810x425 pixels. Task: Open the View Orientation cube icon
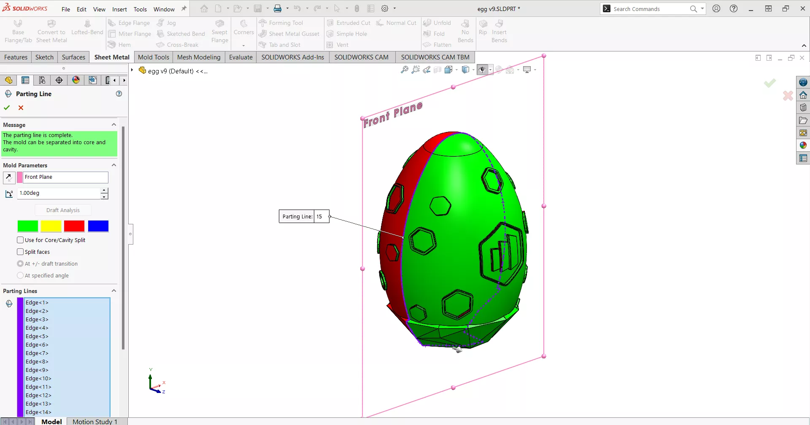[x=448, y=70]
